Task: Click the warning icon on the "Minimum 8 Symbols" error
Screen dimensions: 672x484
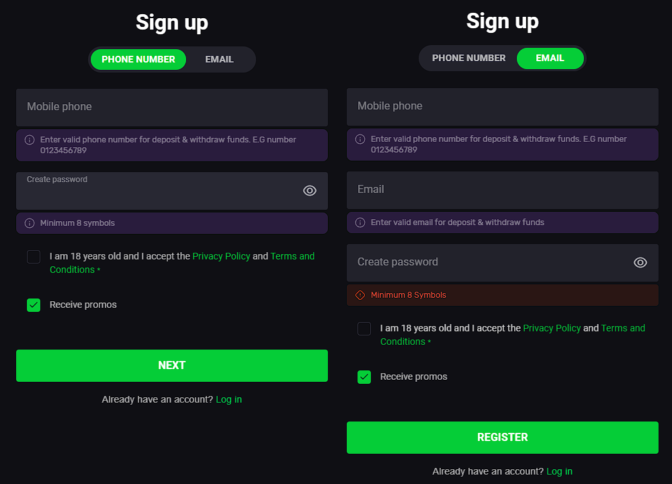Action: tap(360, 294)
